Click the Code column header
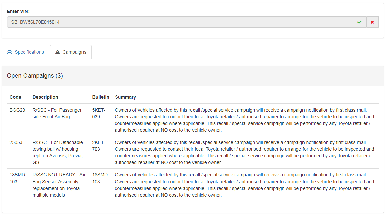The width and height of the screenshot is (385, 216). click(15, 97)
